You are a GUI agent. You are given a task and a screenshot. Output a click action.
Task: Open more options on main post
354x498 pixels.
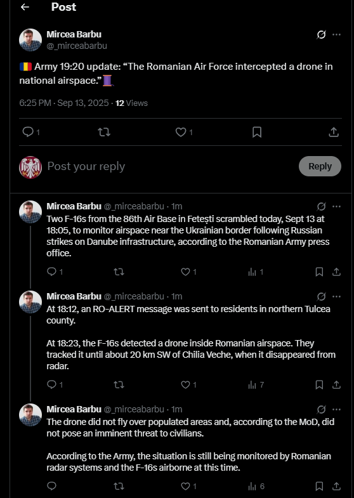click(336, 34)
